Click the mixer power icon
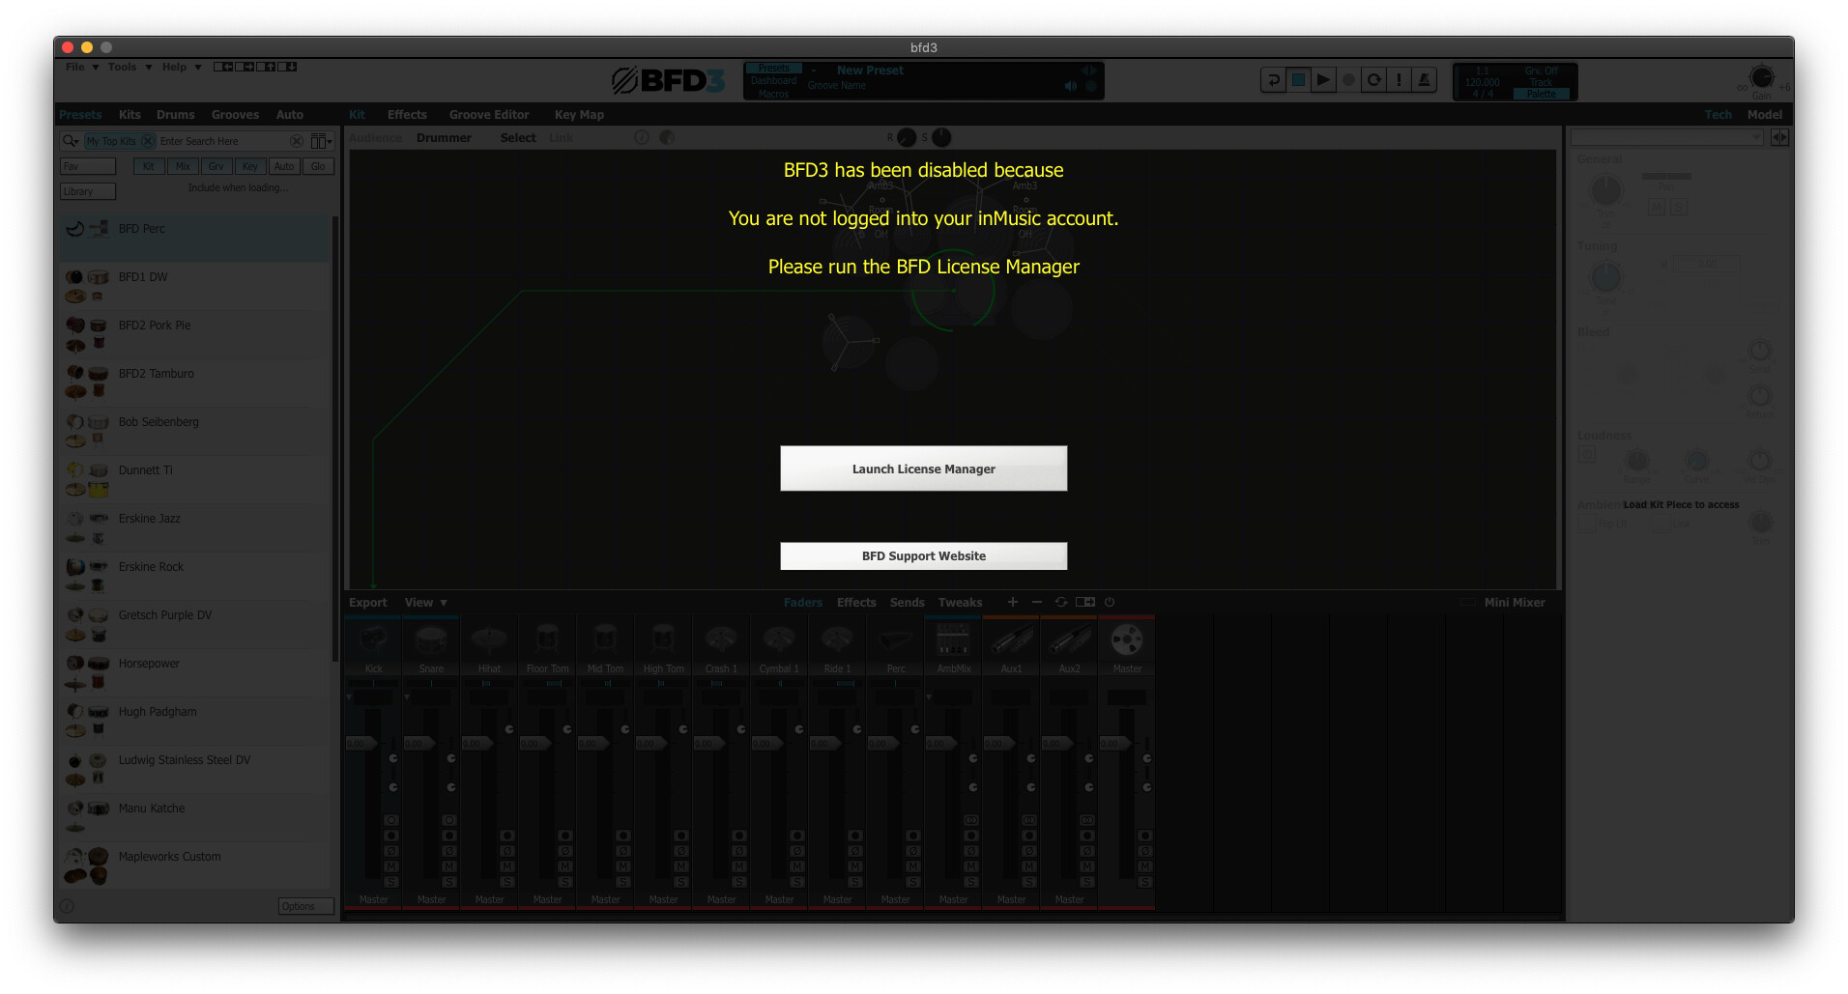1848x994 pixels. pyautogui.click(x=1110, y=602)
